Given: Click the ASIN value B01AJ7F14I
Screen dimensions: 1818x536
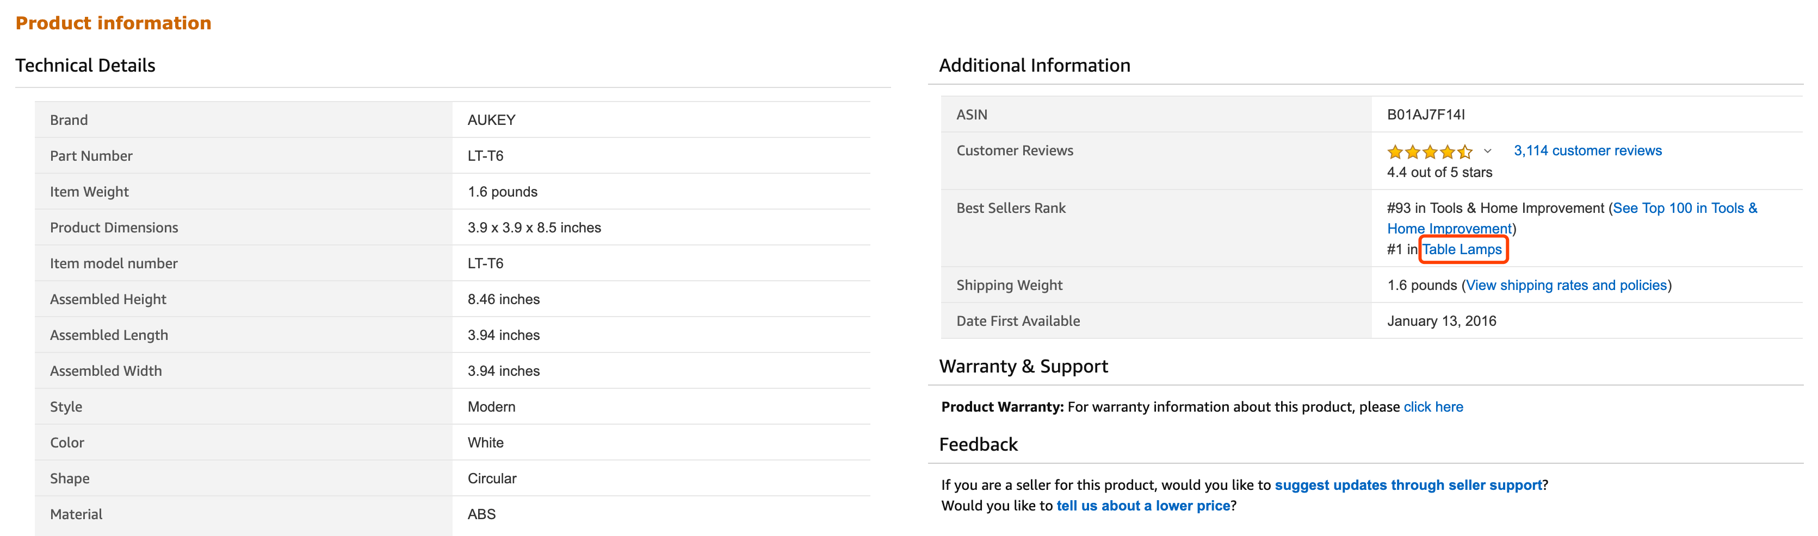Looking at the screenshot, I should [x=1426, y=115].
